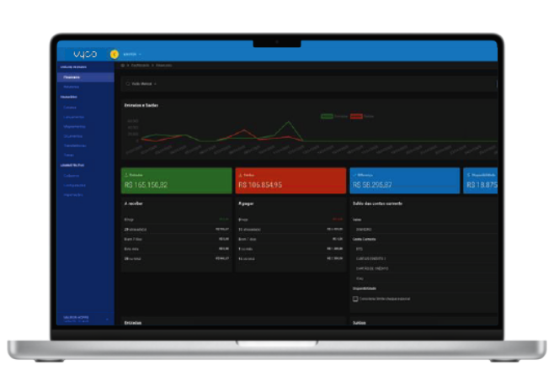Click the vyco logo in header

(84, 54)
